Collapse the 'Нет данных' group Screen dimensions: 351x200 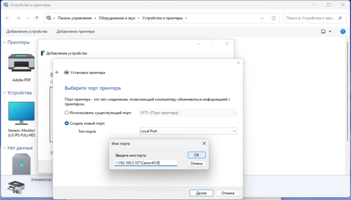coord(5,148)
